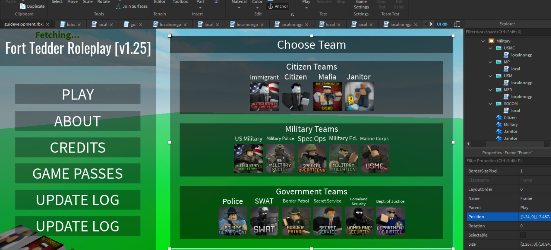Toggle the Selectable property checkbox
The height and width of the screenshot is (250, 551).
[523, 235]
